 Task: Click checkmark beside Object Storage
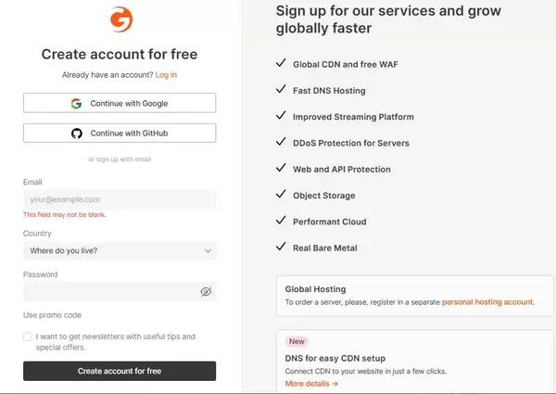coord(281,195)
